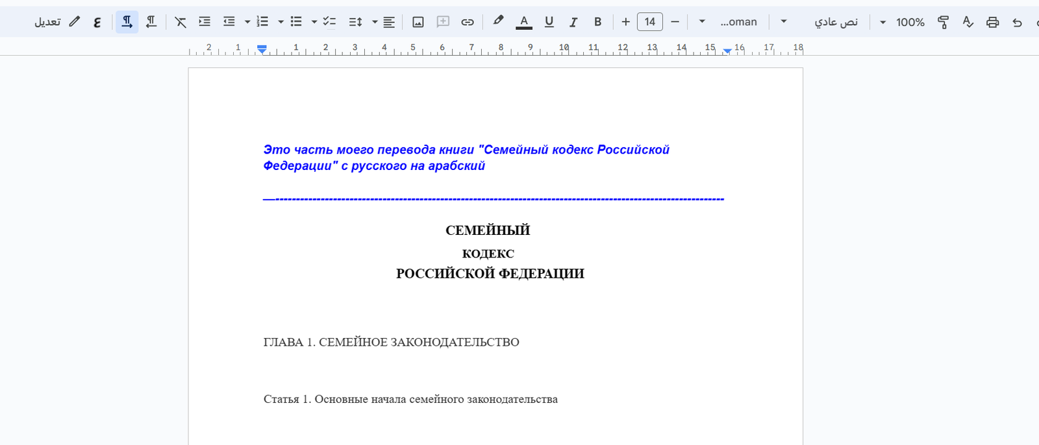The width and height of the screenshot is (1039, 445).
Task: Run spelling and grammar check
Action: (x=968, y=22)
